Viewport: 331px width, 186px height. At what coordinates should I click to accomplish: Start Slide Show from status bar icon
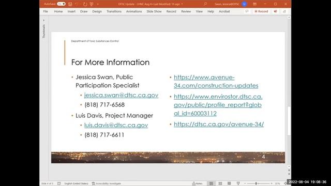click(238, 184)
